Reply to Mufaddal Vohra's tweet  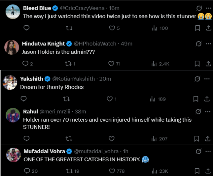click(27, 171)
